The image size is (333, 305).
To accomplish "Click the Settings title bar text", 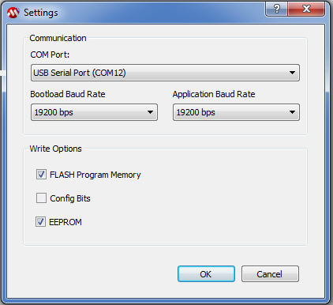I will coord(41,13).
